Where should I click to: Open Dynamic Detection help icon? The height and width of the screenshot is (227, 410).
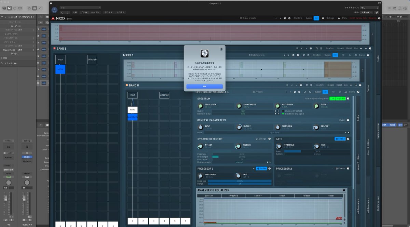pyautogui.click(x=270, y=139)
